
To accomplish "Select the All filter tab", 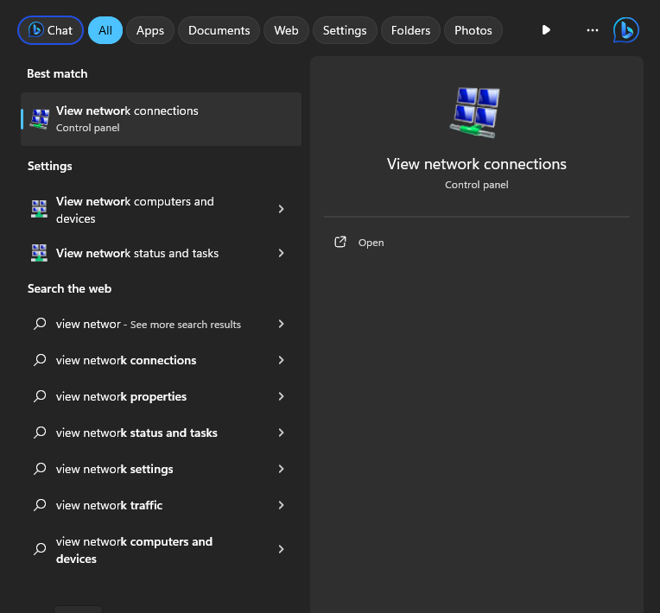I will click(105, 30).
